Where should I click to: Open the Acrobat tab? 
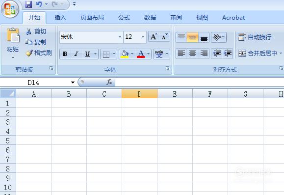(233, 18)
